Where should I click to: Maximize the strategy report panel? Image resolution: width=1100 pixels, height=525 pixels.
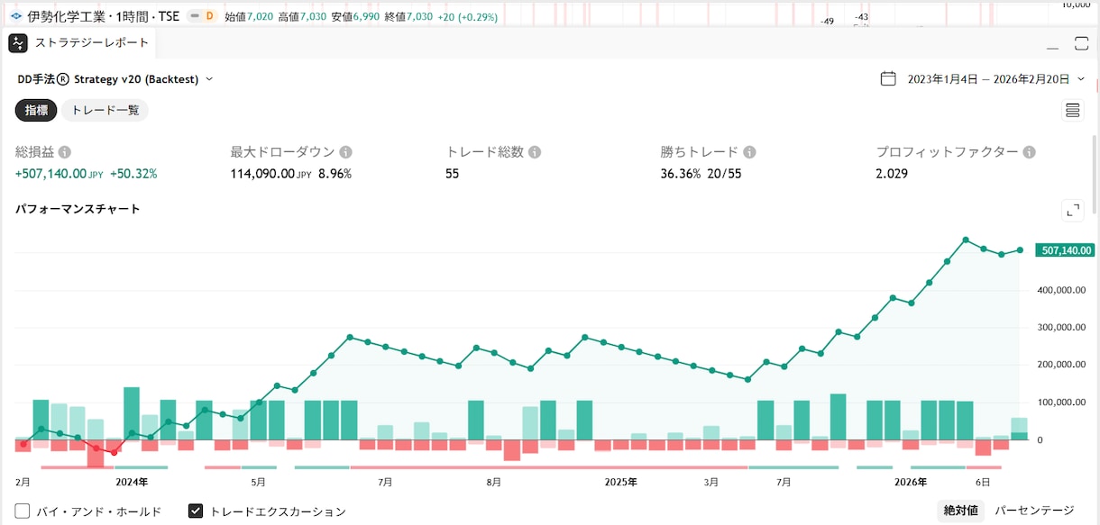pos(1082,43)
